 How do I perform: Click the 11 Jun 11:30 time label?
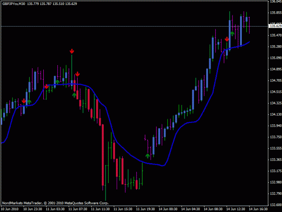click(100, 209)
